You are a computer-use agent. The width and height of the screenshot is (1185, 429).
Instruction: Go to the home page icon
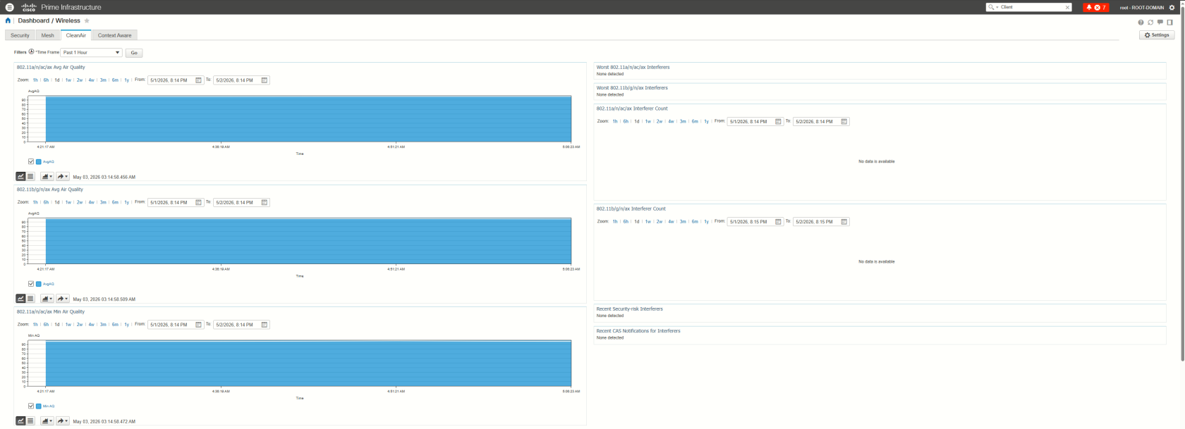coord(8,21)
